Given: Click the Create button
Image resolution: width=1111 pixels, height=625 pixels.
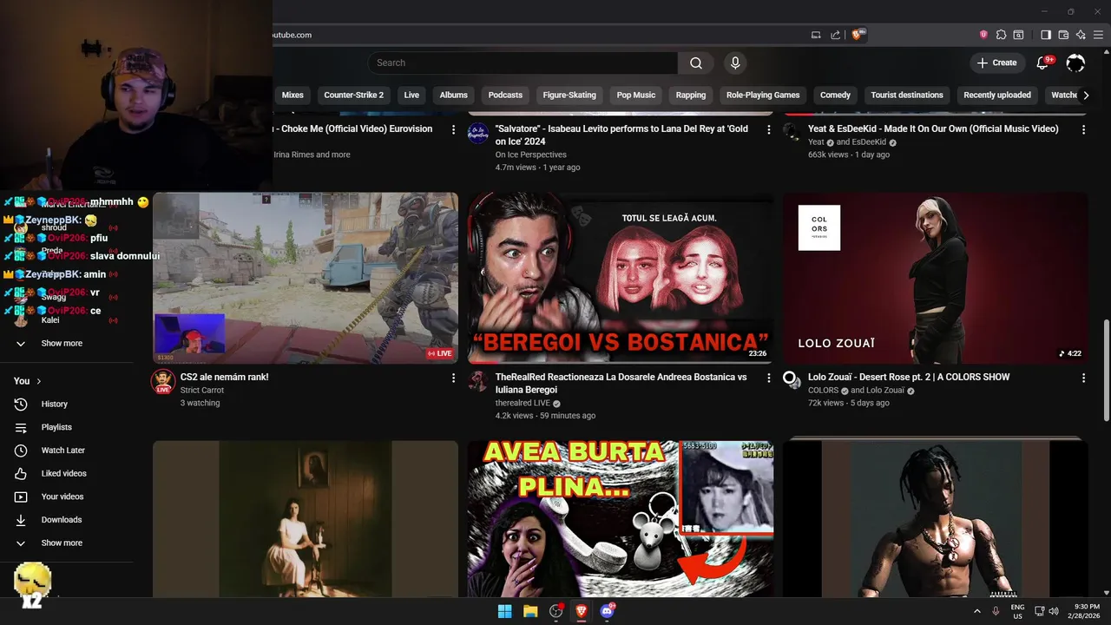Looking at the screenshot, I should click(996, 62).
